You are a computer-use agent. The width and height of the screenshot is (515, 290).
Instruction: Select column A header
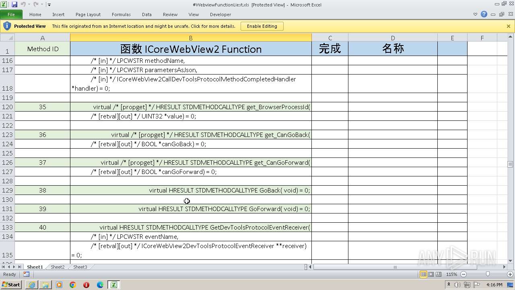(x=42, y=38)
